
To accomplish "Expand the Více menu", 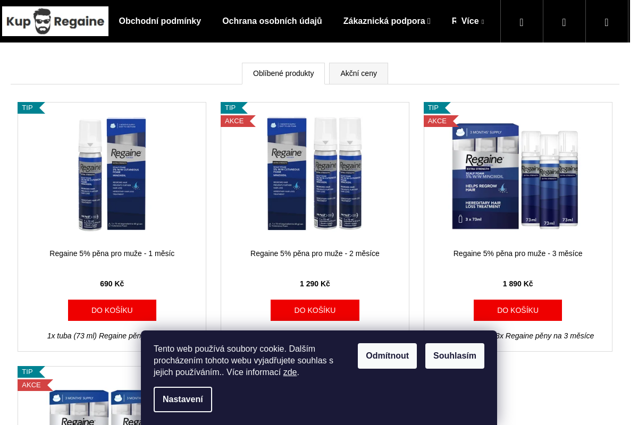I will (x=472, y=21).
